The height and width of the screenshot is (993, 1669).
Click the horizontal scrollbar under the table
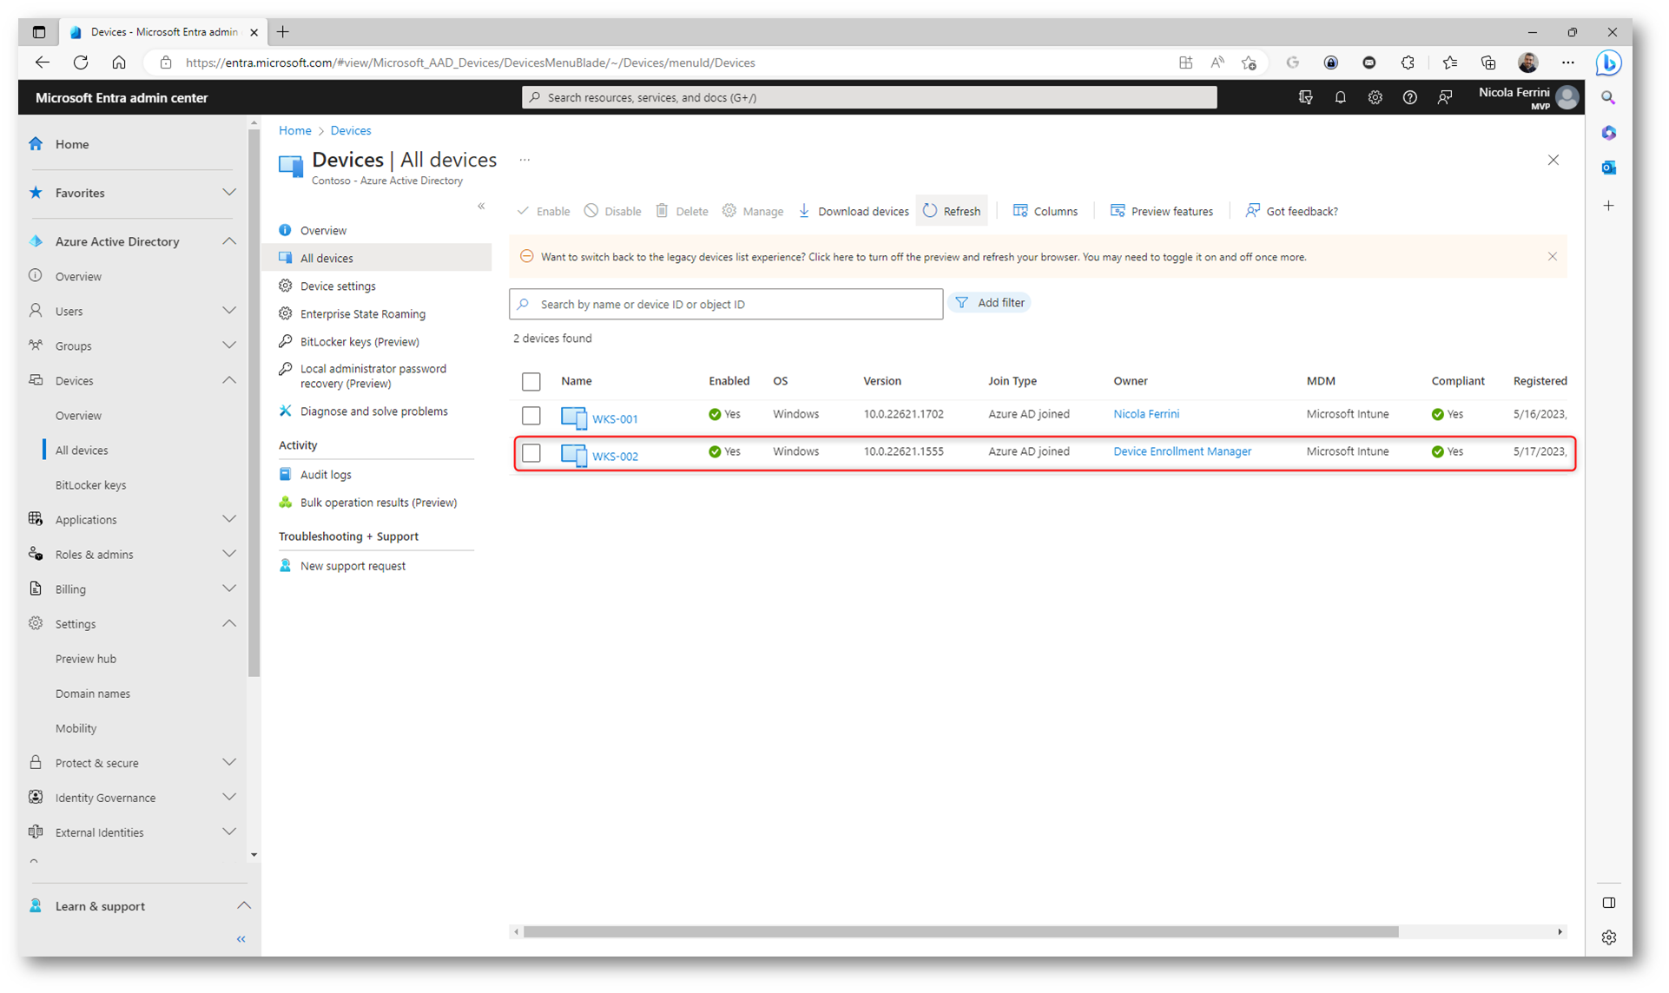(x=960, y=931)
